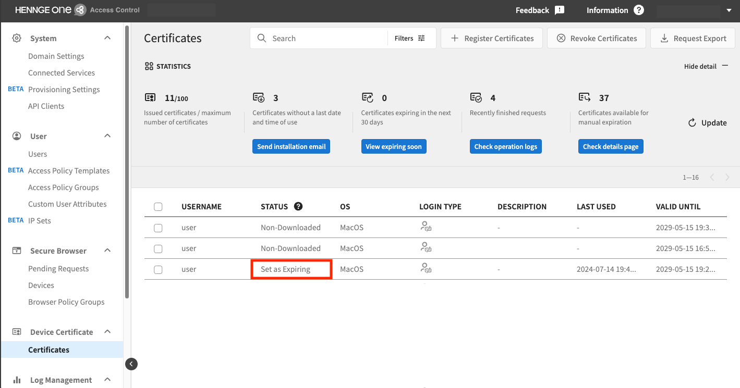Image resolution: width=740 pixels, height=388 pixels.
Task: Tick checkbox for the Set as Expiring row
Action: [x=158, y=269]
